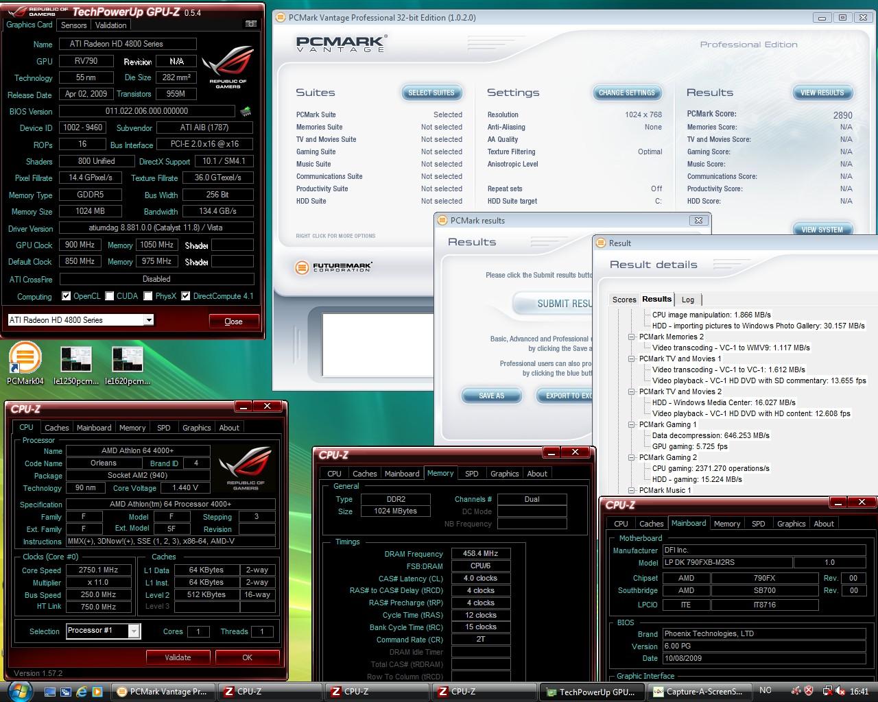Click the red security shield tray icon
Viewport: 878px width, 702px height.
click(x=809, y=691)
